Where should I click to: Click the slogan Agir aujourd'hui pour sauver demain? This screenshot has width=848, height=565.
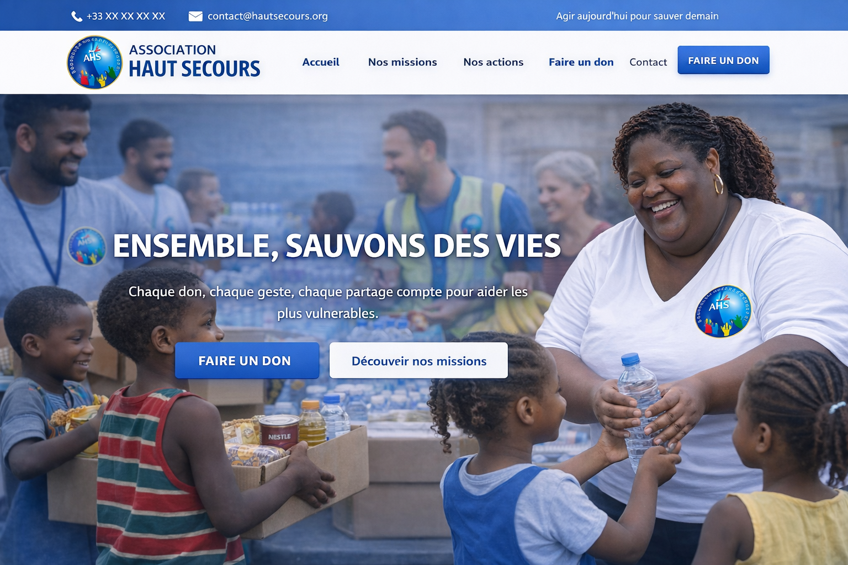[637, 17]
